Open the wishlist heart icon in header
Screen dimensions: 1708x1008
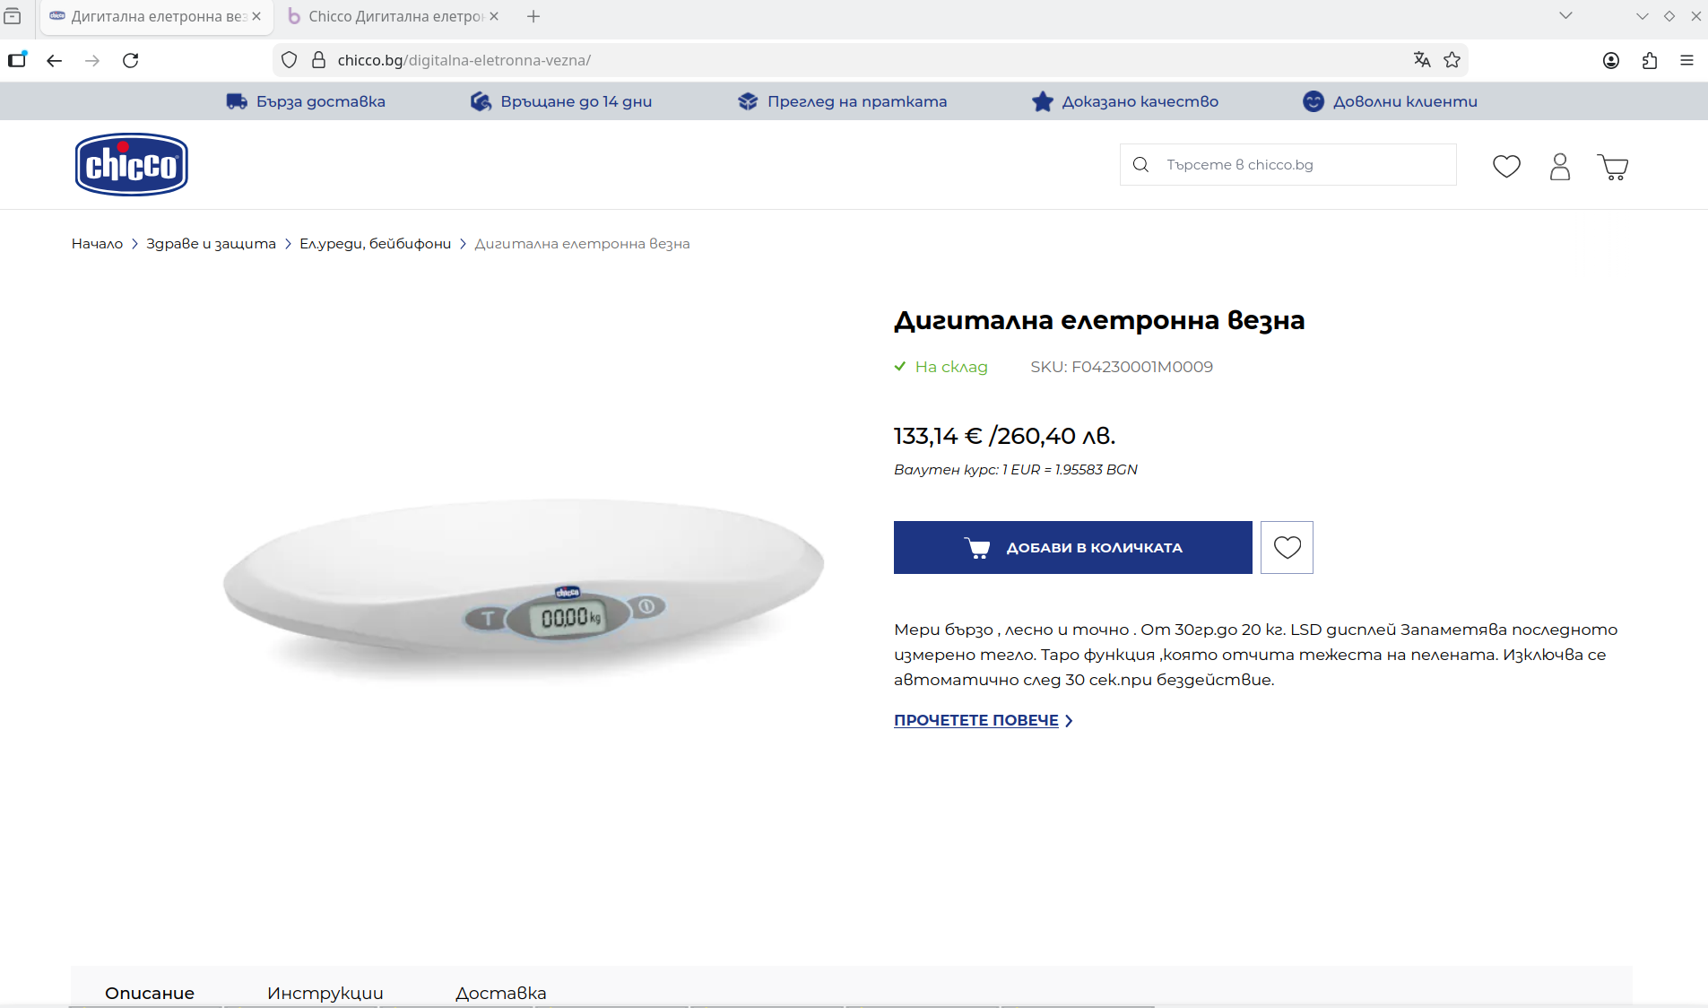1506,166
